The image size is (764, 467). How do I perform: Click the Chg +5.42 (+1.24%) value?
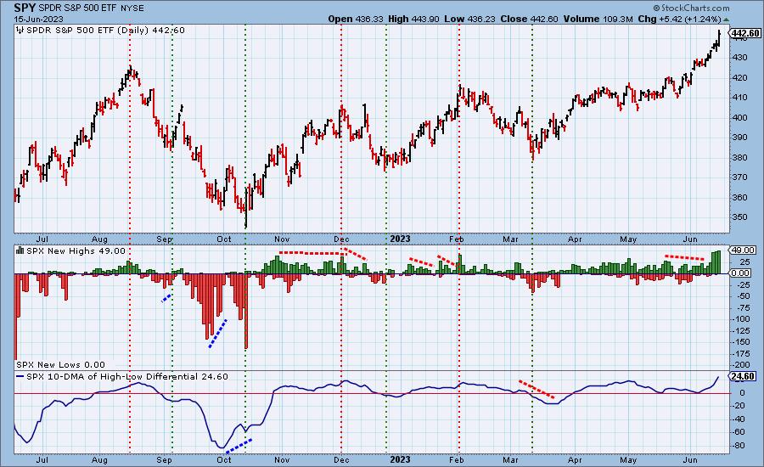[679, 19]
